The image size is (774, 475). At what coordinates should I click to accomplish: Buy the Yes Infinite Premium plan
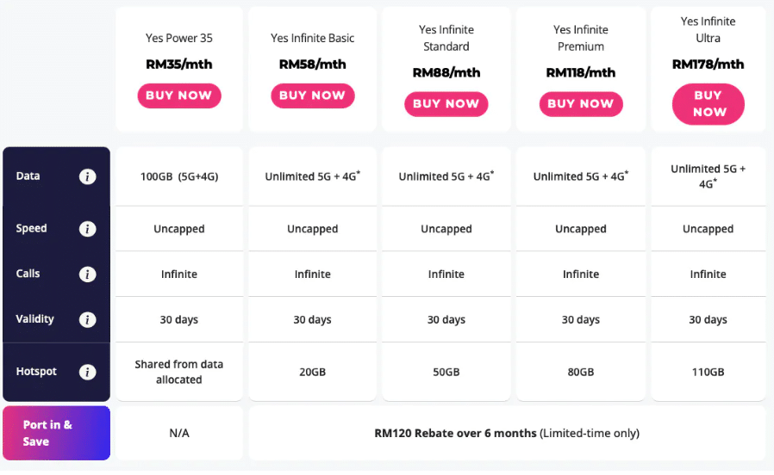click(x=581, y=104)
